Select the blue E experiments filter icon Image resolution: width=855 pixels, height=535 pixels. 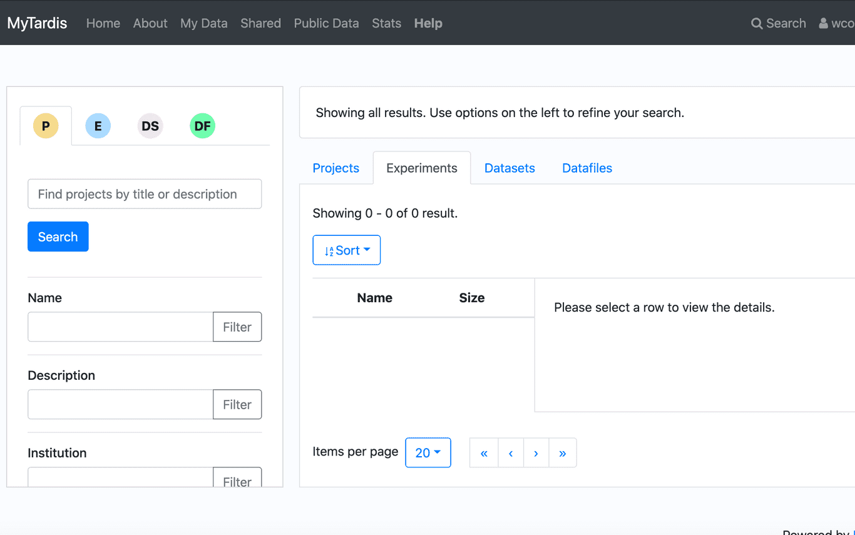(98, 126)
